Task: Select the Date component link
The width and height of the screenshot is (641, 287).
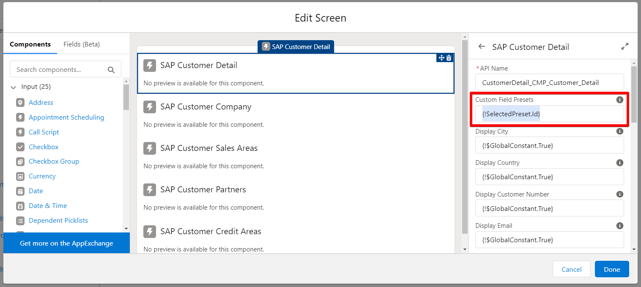Action: 36,191
